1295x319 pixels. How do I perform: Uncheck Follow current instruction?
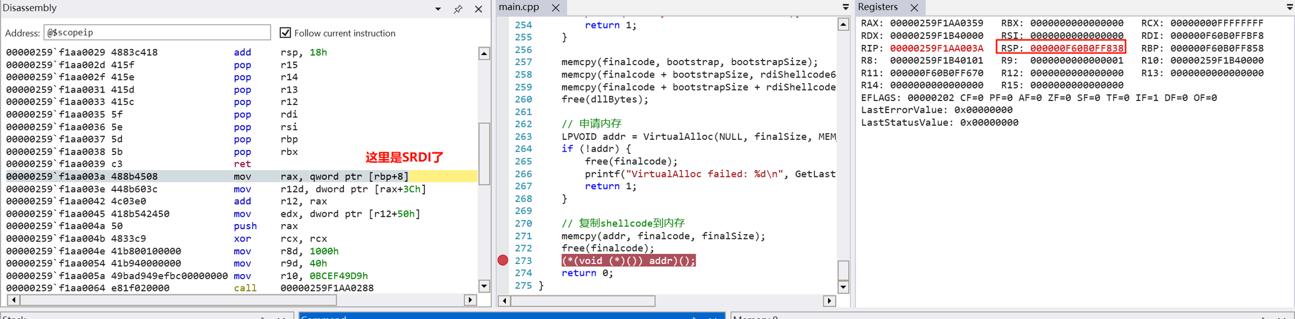pos(286,33)
